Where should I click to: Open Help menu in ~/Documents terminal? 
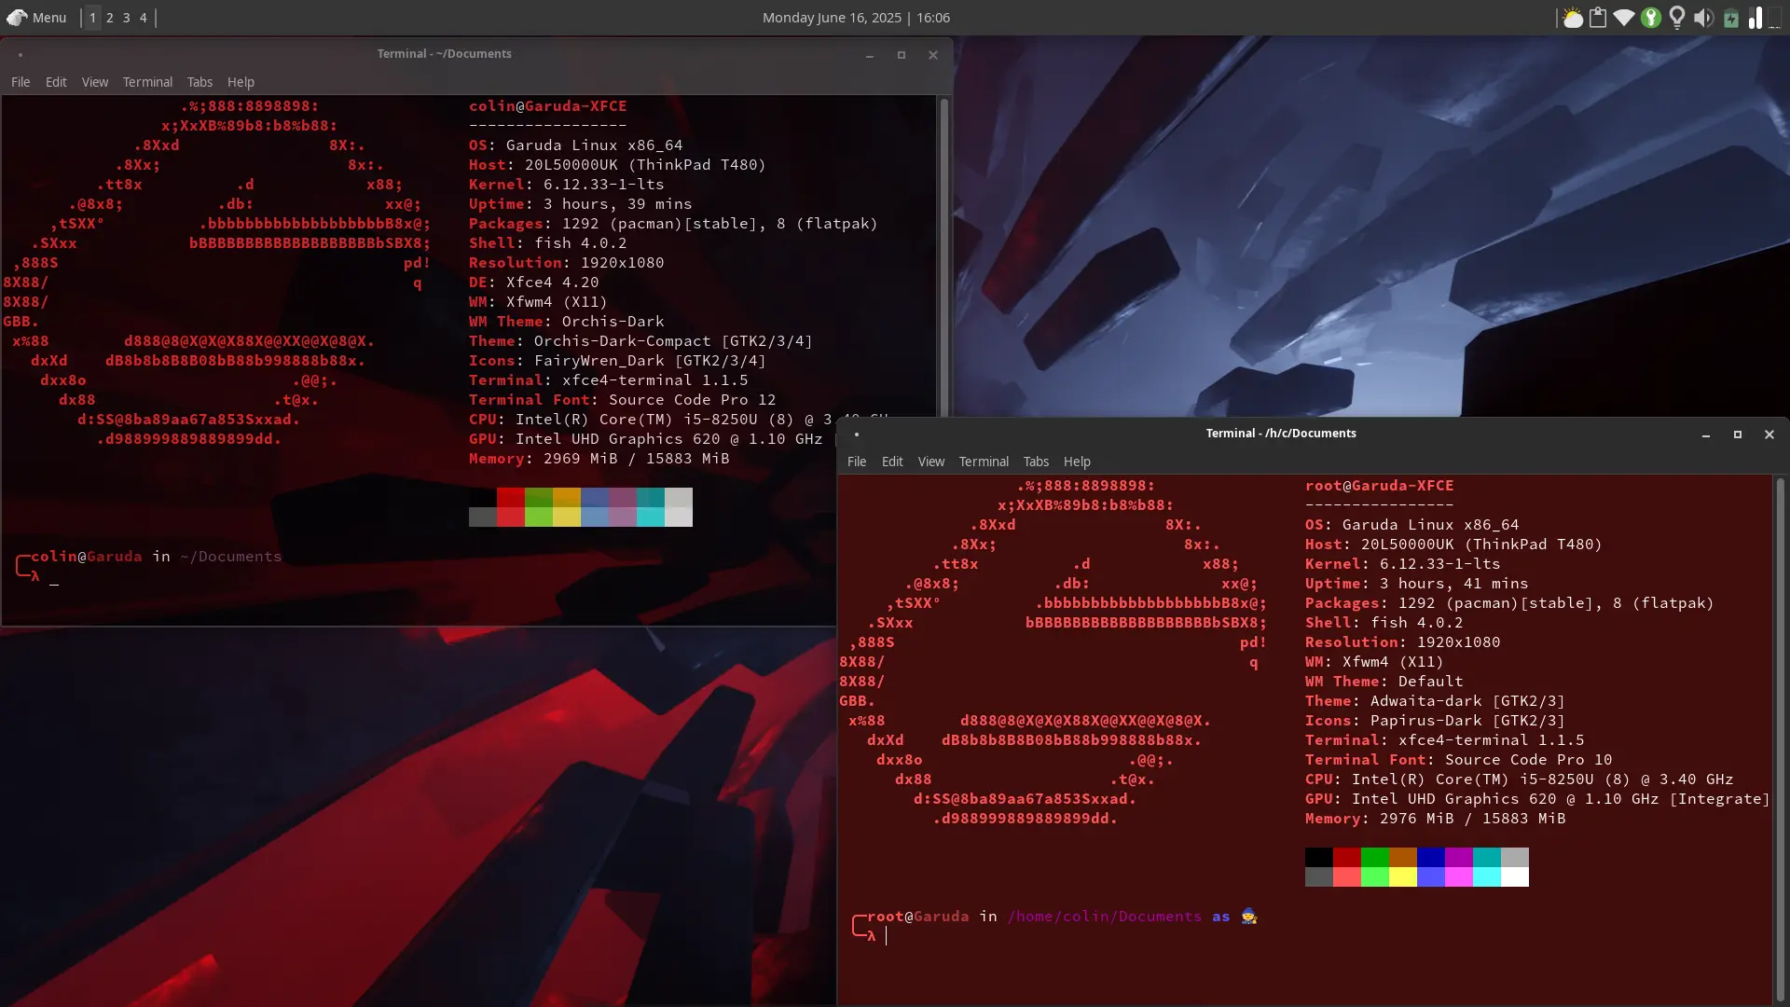(241, 82)
